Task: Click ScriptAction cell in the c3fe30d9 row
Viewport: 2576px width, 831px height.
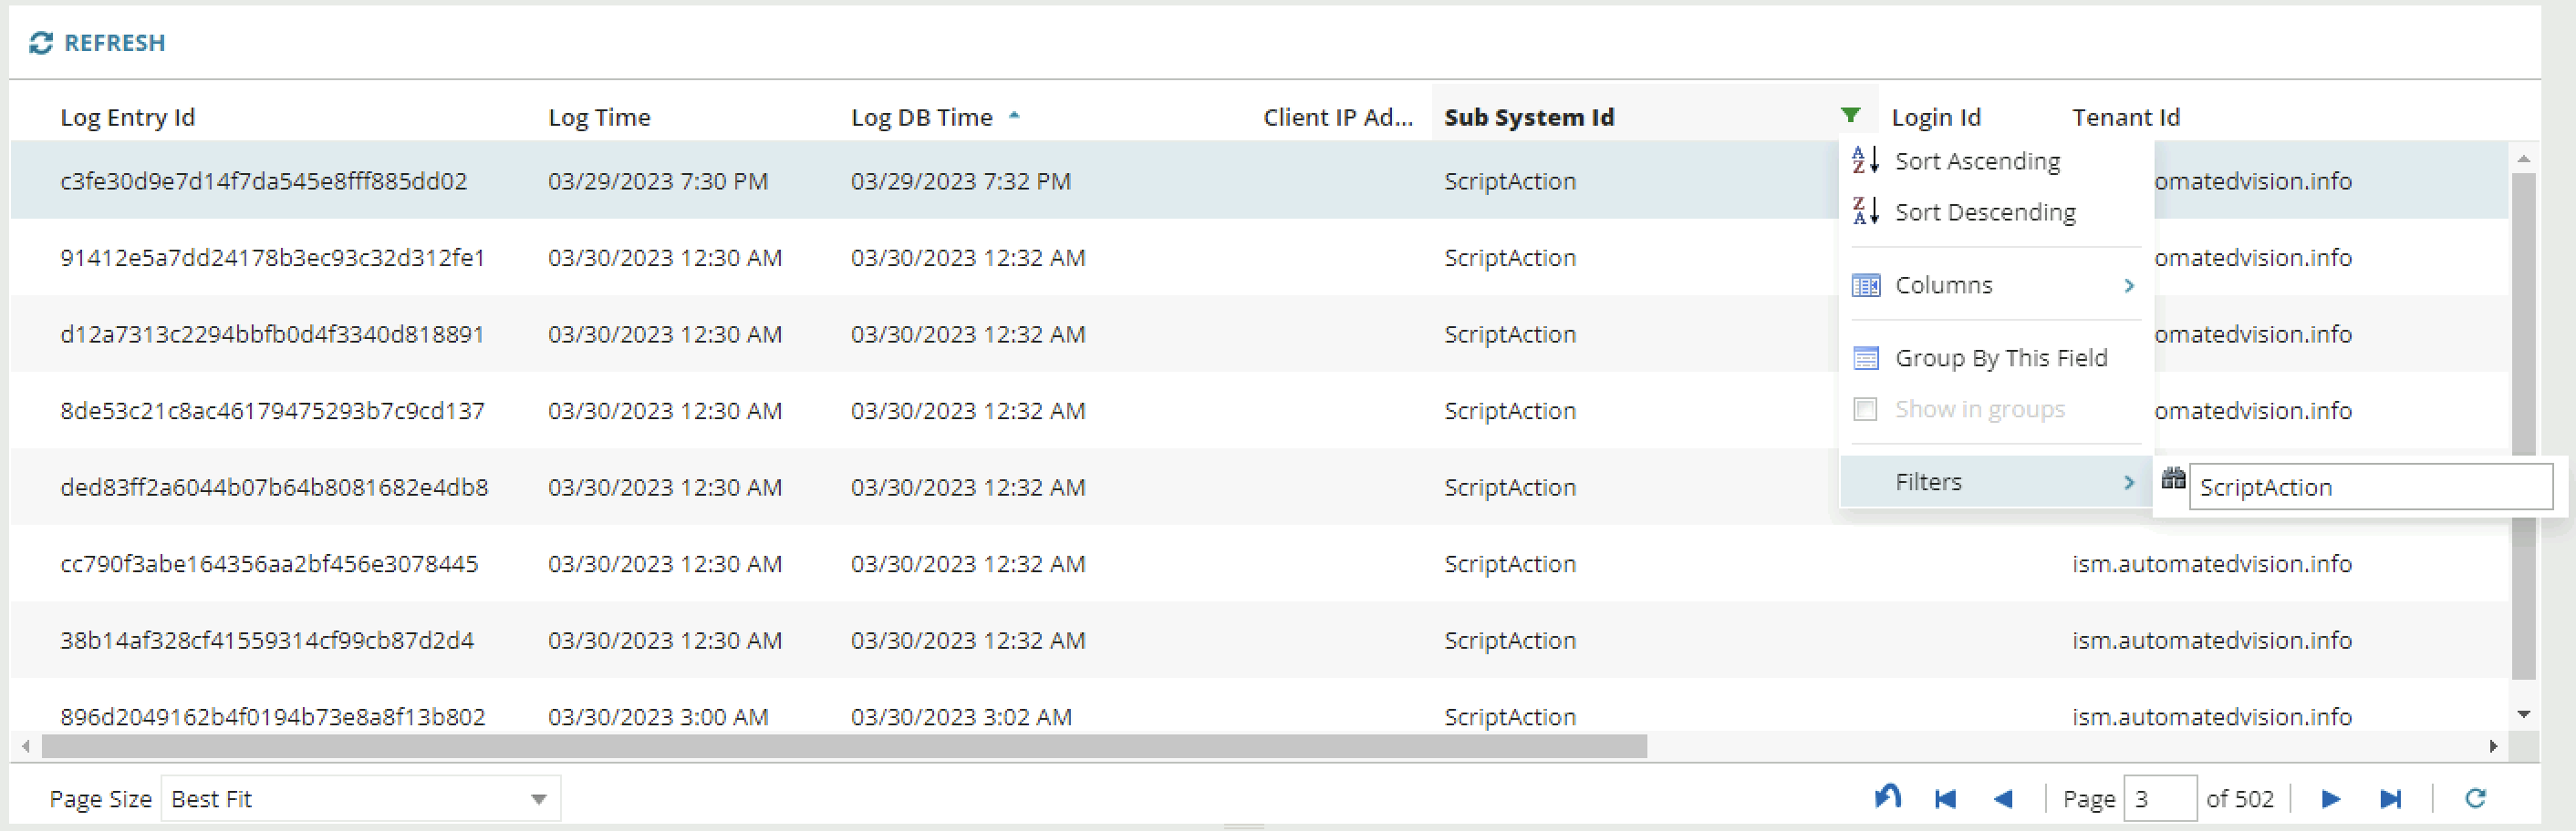Action: (x=1510, y=180)
